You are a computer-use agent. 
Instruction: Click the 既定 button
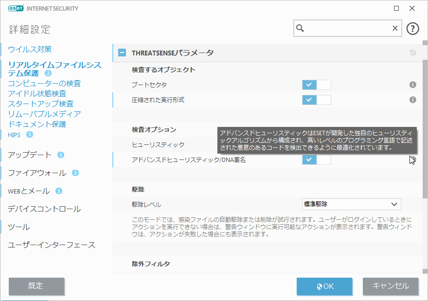coord(36,286)
